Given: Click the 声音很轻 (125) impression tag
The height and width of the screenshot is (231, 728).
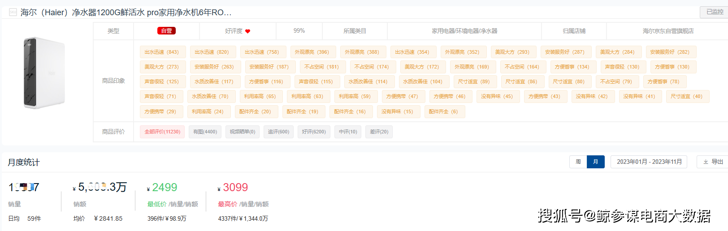Looking at the screenshot, I should tap(161, 81).
